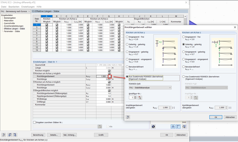This screenshot has width=238, height=142.
Task: Select 'Aus Zusatzmodul RSKNICK übernehmen' for axis y
Action: pos(127,77)
